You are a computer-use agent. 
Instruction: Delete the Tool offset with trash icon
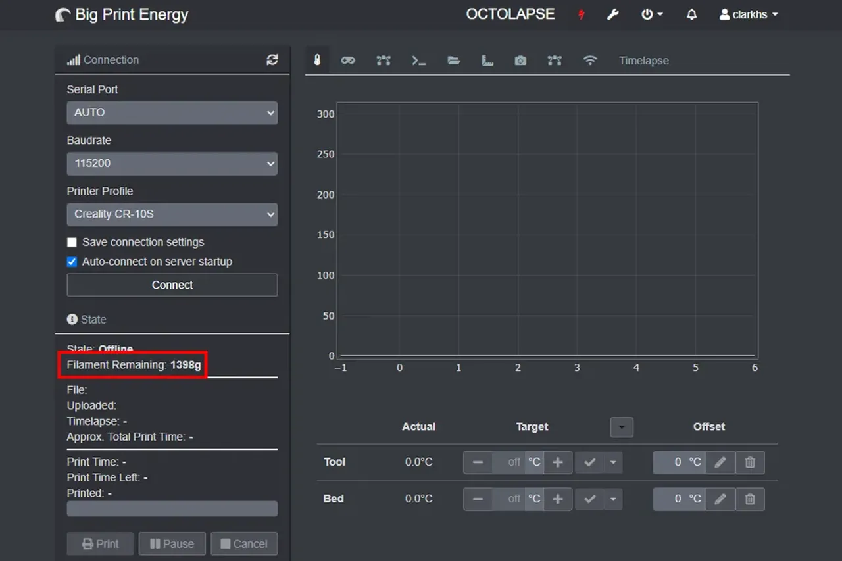coord(750,462)
